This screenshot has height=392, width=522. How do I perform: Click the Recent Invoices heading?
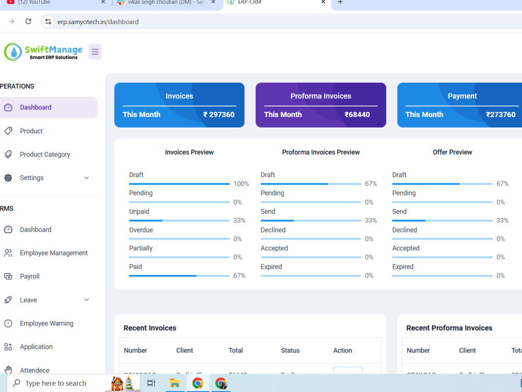tap(150, 328)
